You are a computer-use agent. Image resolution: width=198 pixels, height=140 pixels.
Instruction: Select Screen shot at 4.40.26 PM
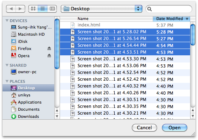click(x=125, y=93)
